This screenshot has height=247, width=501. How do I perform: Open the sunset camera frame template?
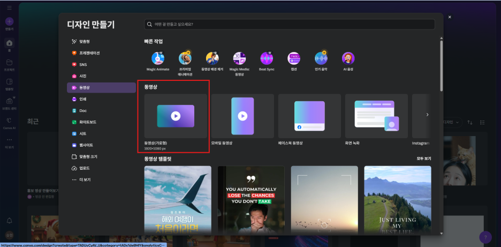point(324,200)
